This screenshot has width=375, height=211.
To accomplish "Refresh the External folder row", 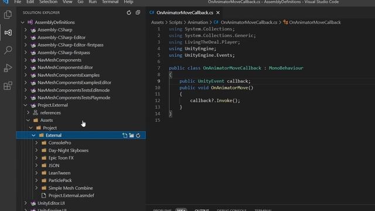I will point(138,135).
